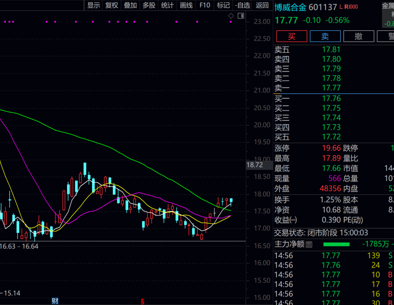The width and height of the screenshot is (394, 305).
Task: Click the 14:56 trade row with volume 17
Action: click(x=334, y=285)
